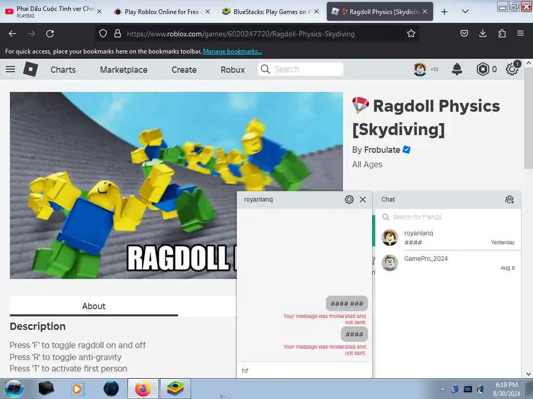
Task: Reload the page with the refresh icon
Action: (x=50, y=34)
